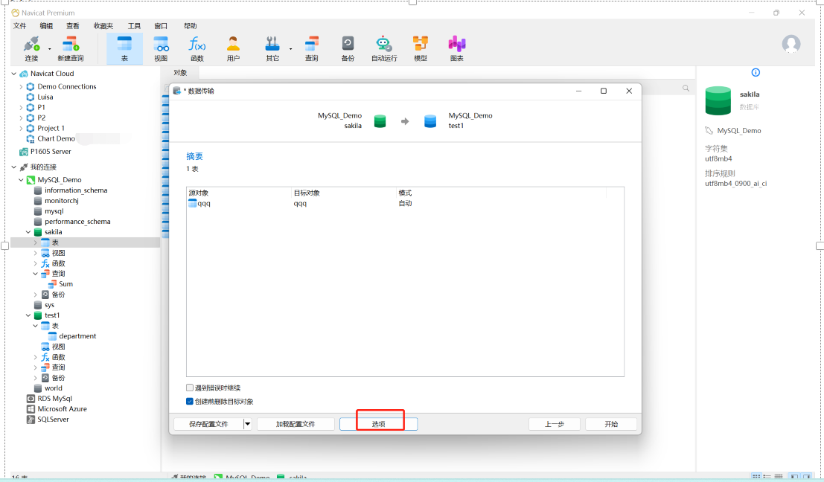
Task: Click the 连接 connection toolbar icon
Action: (31, 48)
